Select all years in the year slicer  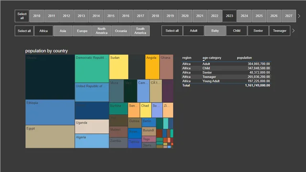pyautogui.click(x=22, y=16)
